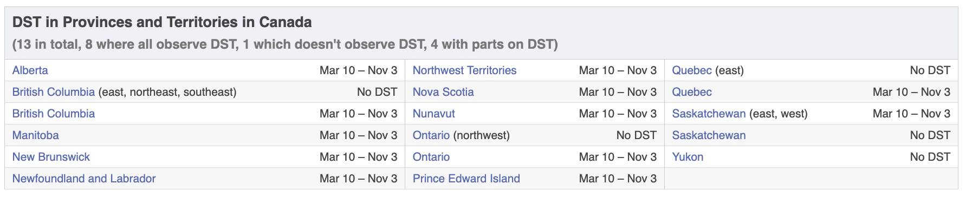This screenshot has width=966, height=197.
Task: Open the Prince Edward Island link
Action: [x=466, y=179]
